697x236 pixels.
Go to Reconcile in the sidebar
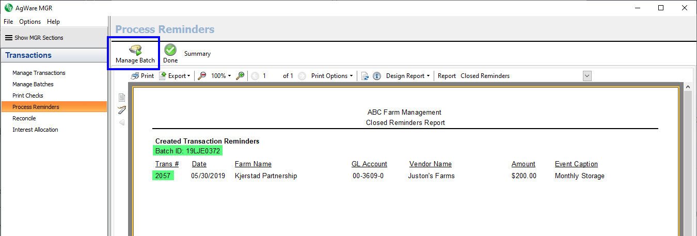coord(24,118)
